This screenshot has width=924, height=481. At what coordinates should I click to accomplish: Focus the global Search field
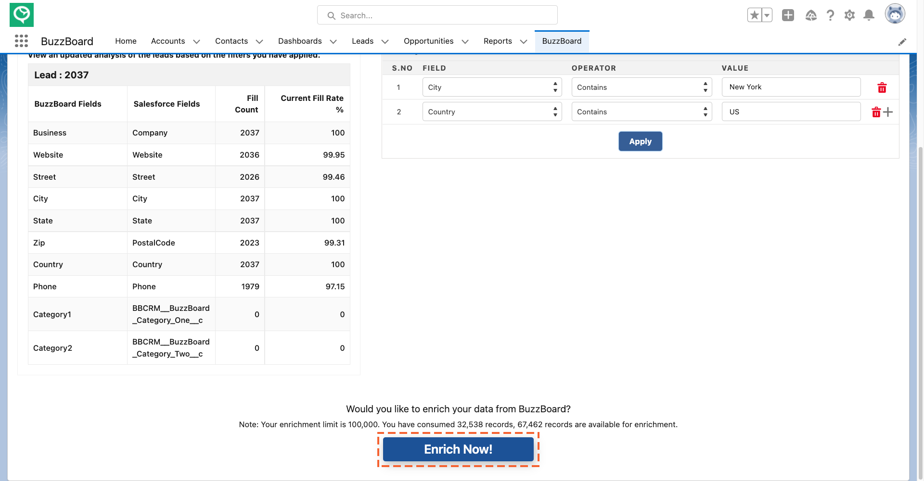[x=437, y=15]
